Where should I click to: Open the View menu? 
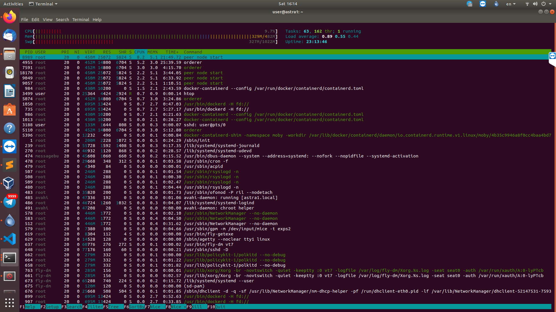tap(47, 20)
